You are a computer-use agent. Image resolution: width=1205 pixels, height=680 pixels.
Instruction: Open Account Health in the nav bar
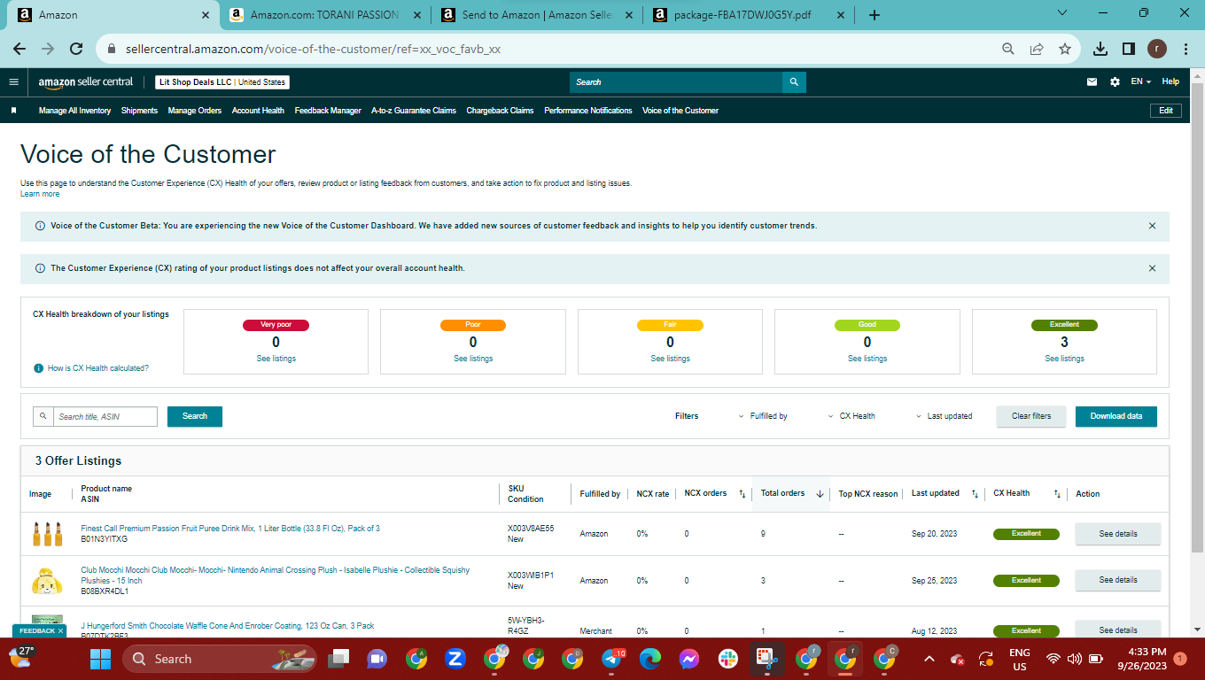point(258,111)
